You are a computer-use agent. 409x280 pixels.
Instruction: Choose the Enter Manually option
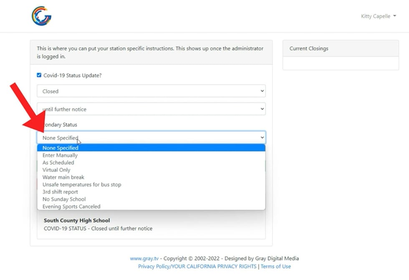point(60,155)
